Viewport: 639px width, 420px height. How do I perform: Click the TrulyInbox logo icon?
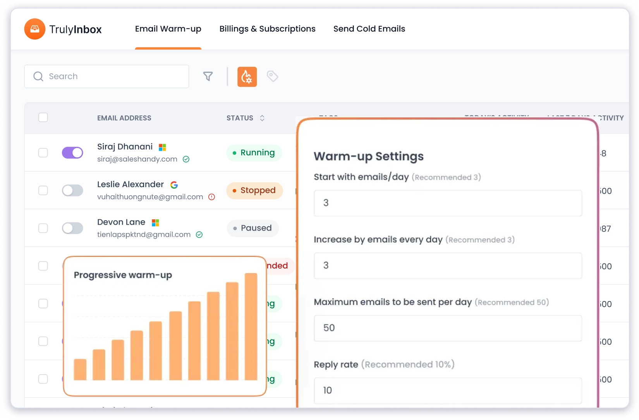tap(35, 29)
